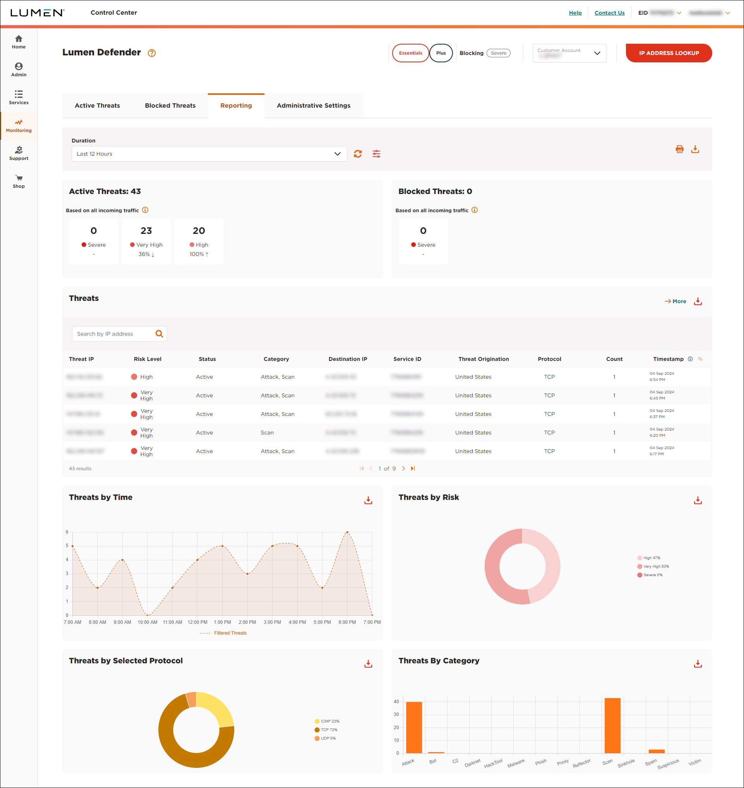
Task: Toggle High 47% legend entry
Action: click(649, 558)
